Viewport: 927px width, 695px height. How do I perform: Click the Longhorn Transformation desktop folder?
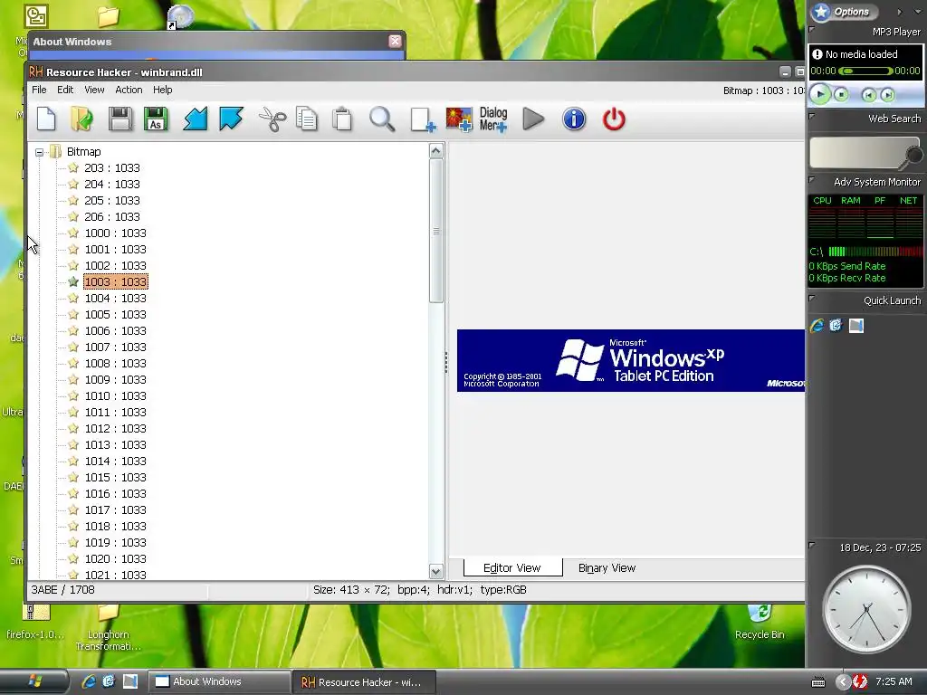click(109, 628)
